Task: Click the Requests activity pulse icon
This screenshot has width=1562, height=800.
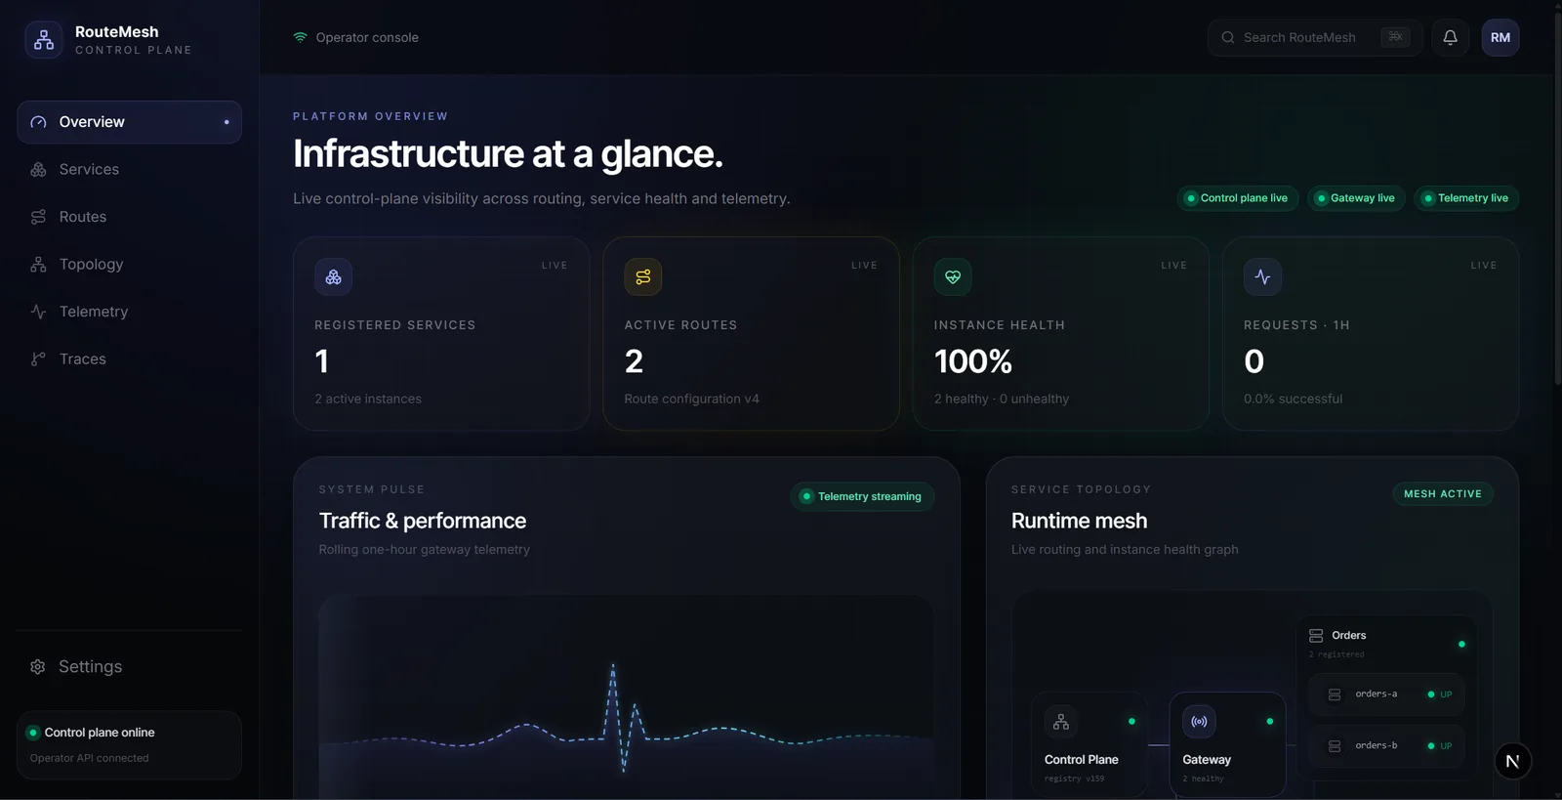Action: pos(1262,277)
